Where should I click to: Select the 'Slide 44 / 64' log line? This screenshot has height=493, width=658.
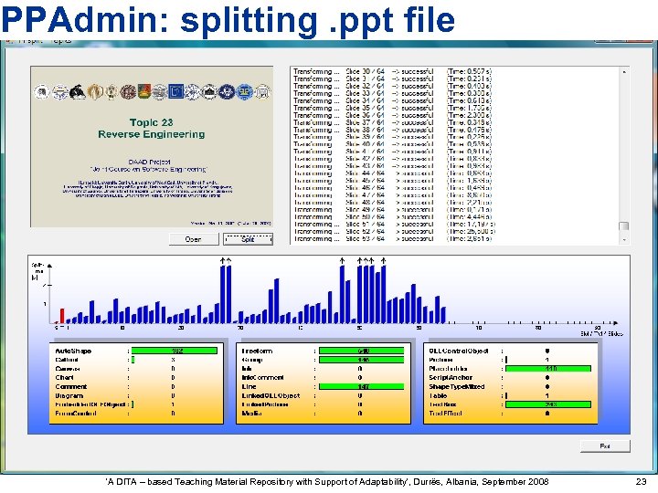[392, 173]
